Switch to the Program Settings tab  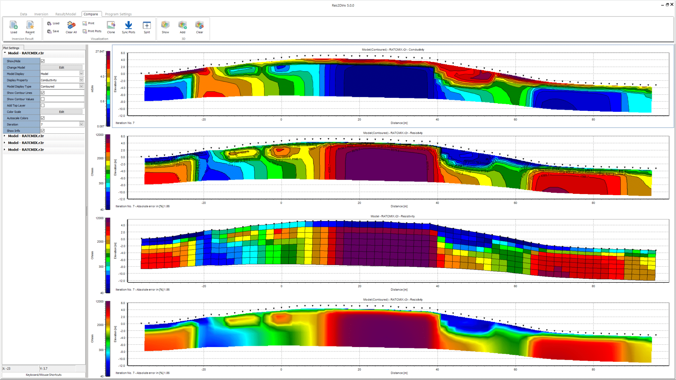(118, 14)
